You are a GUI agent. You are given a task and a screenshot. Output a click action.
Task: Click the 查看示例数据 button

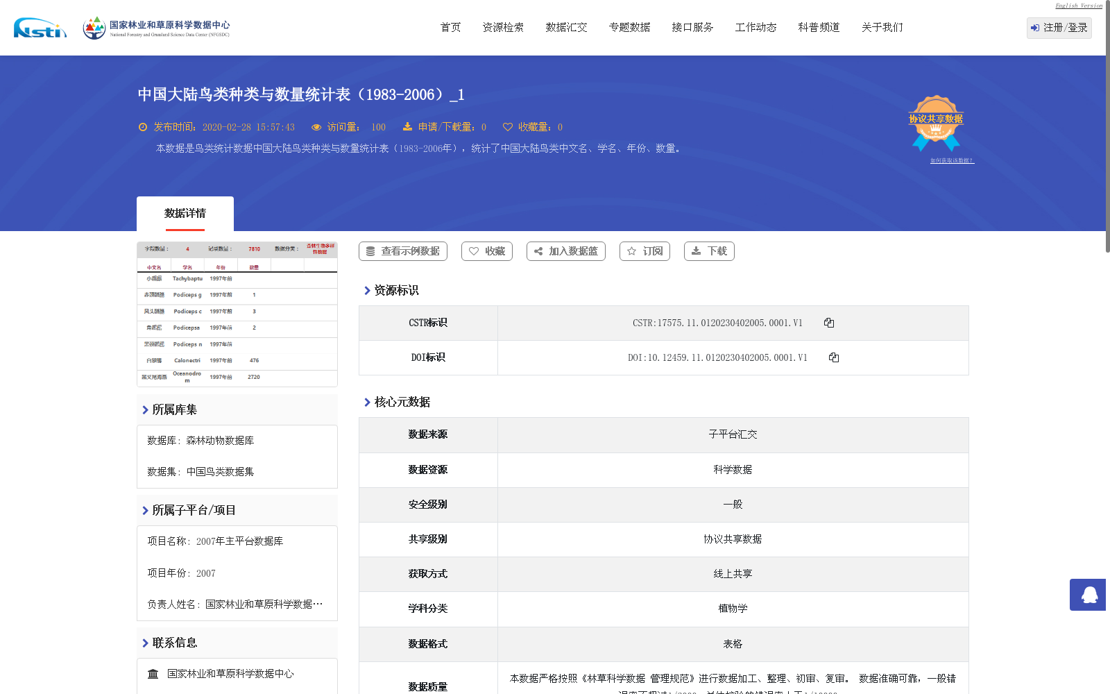(403, 251)
